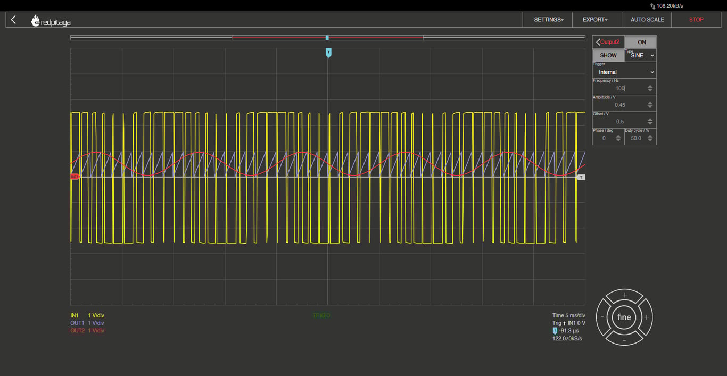
Task: Click the IN1 1 V/div scale text
Action: pos(96,315)
